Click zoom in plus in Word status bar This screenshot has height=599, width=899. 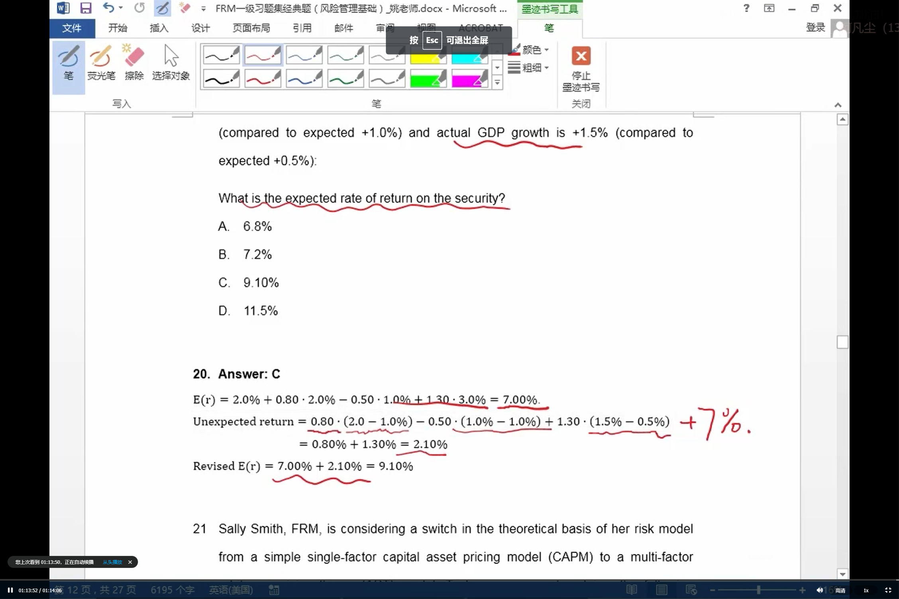[802, 590]
